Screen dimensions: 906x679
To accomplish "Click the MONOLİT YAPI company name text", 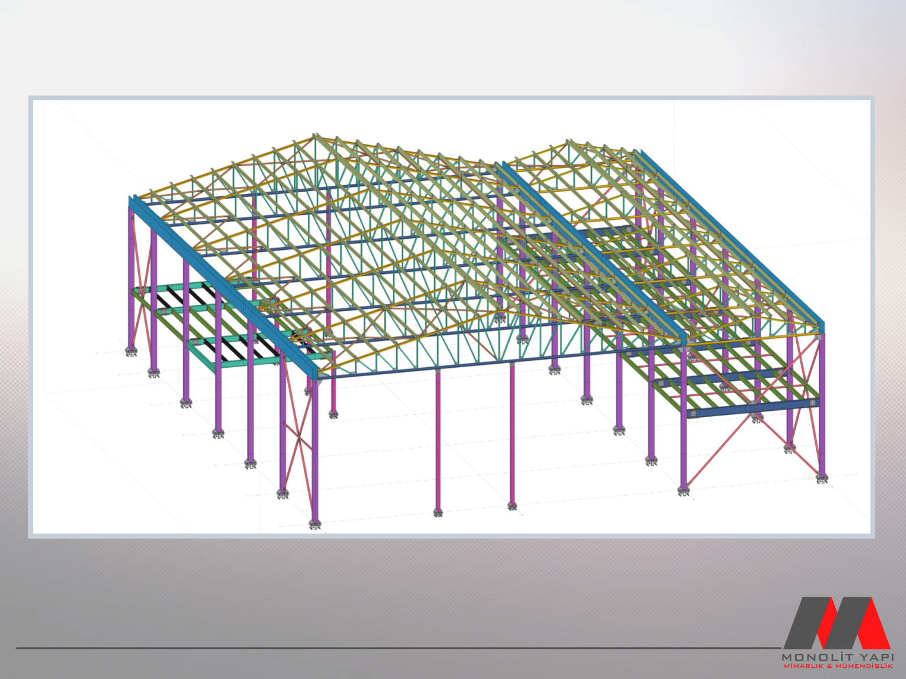I will pos(837,657).
